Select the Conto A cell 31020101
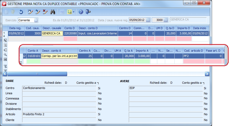The image size is (231, 126). (x=34, y=56)
